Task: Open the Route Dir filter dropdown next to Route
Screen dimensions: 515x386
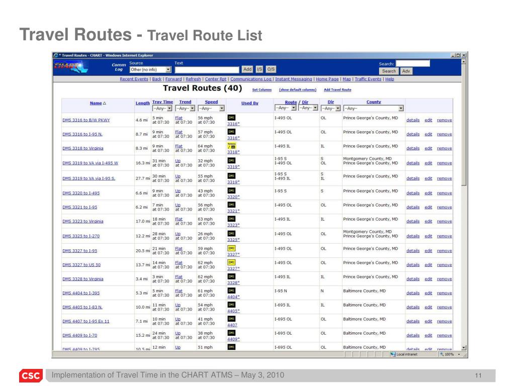Action: (x=308, y=108)
